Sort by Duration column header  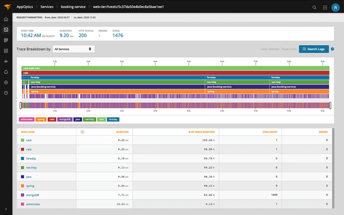(x=122, y=132)
